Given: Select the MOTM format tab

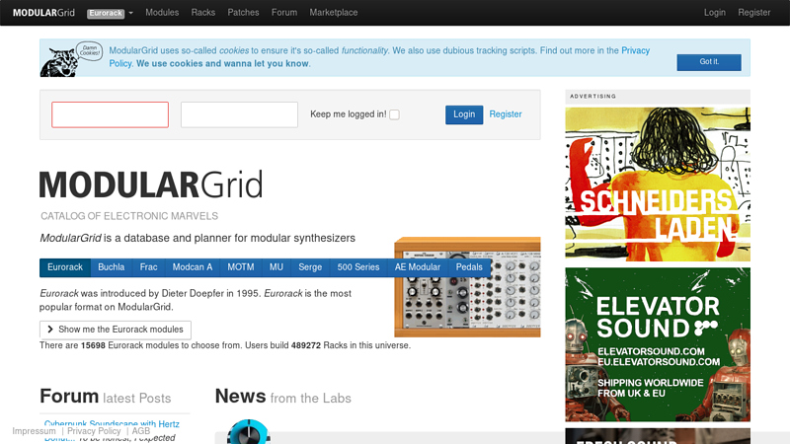Looking at the screenshot, I should pyautogui.click(x=241, y=267).
